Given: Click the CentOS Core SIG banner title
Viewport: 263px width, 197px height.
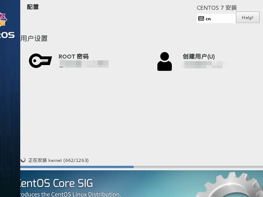Looking at the screenshot, I should point(56,183).
